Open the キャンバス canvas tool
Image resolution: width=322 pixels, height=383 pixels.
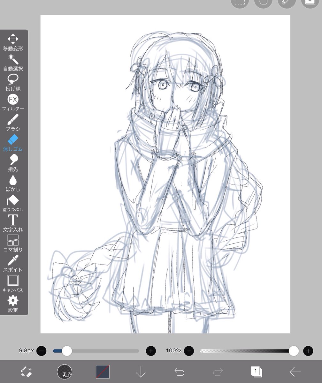13,283
